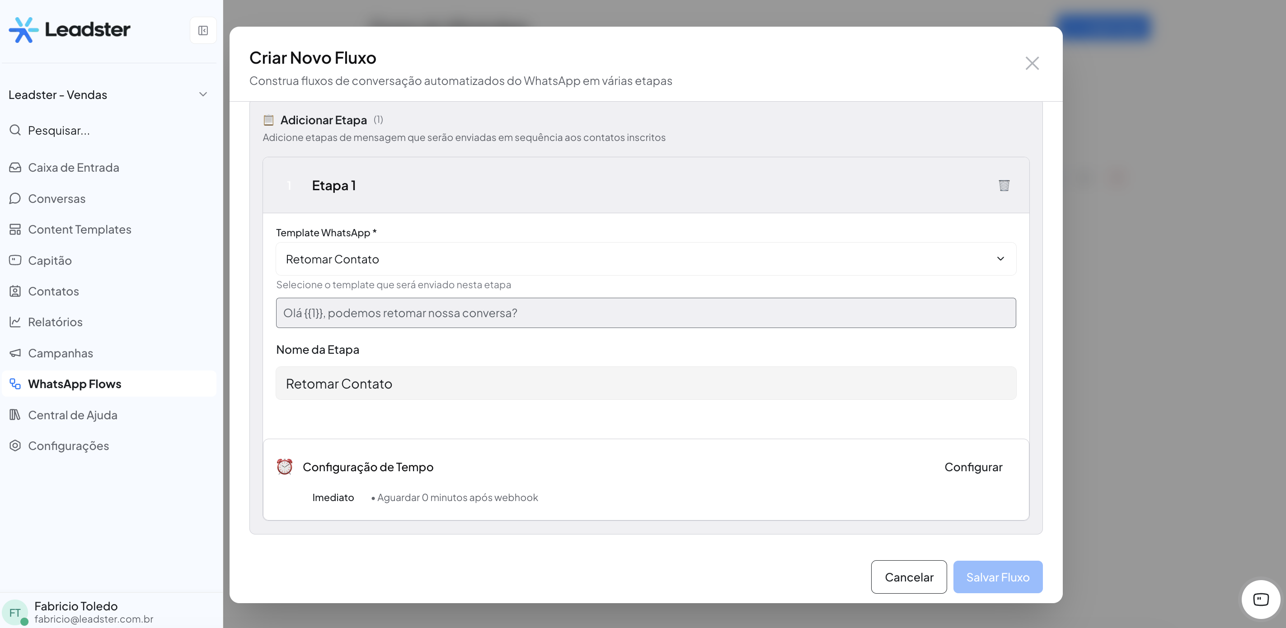Go to Campanhas section
Viewport: 1286px width, 628px height.
61,353
